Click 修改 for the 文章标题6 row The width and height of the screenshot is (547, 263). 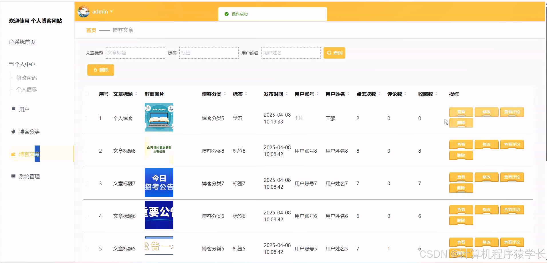point(487,210)
